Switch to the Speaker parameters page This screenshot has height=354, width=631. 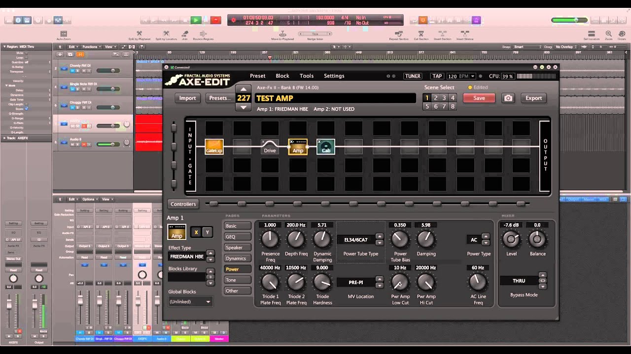click(237, 247)
